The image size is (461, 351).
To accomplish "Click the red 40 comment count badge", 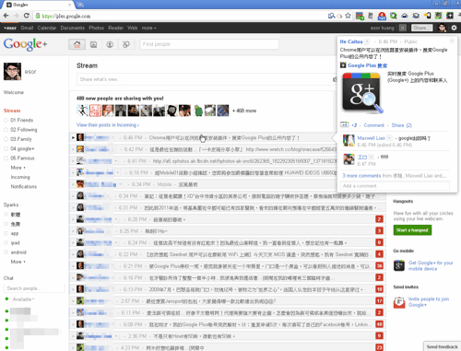I will coord(379,324).
